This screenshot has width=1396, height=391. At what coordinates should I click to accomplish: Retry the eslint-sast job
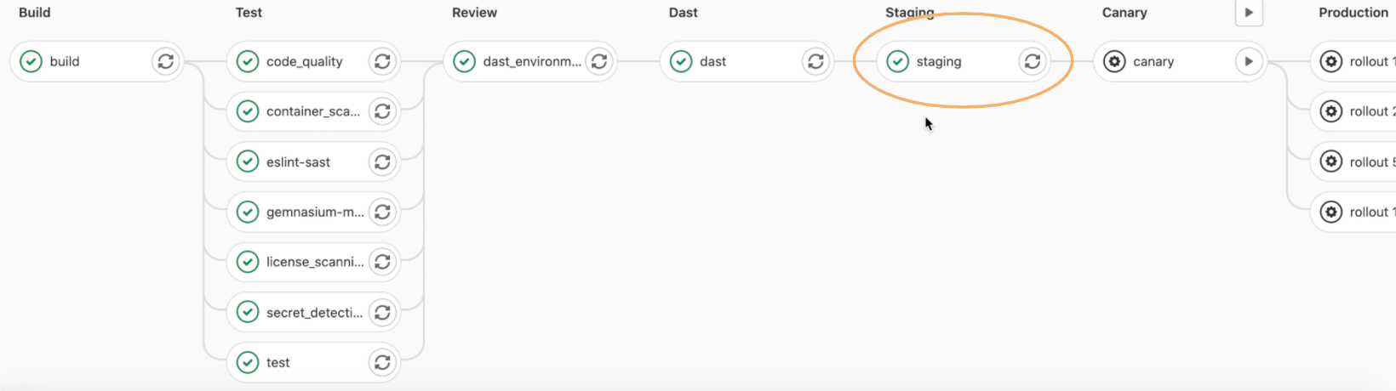[x=382, y=161]
